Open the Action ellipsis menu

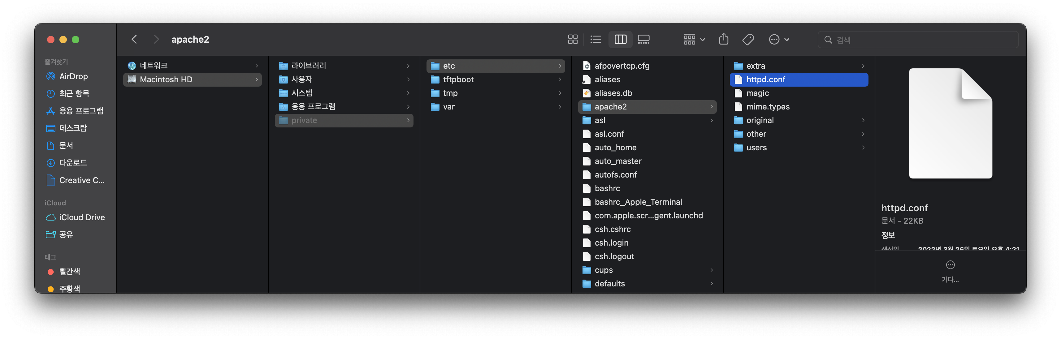coord(778,40)
